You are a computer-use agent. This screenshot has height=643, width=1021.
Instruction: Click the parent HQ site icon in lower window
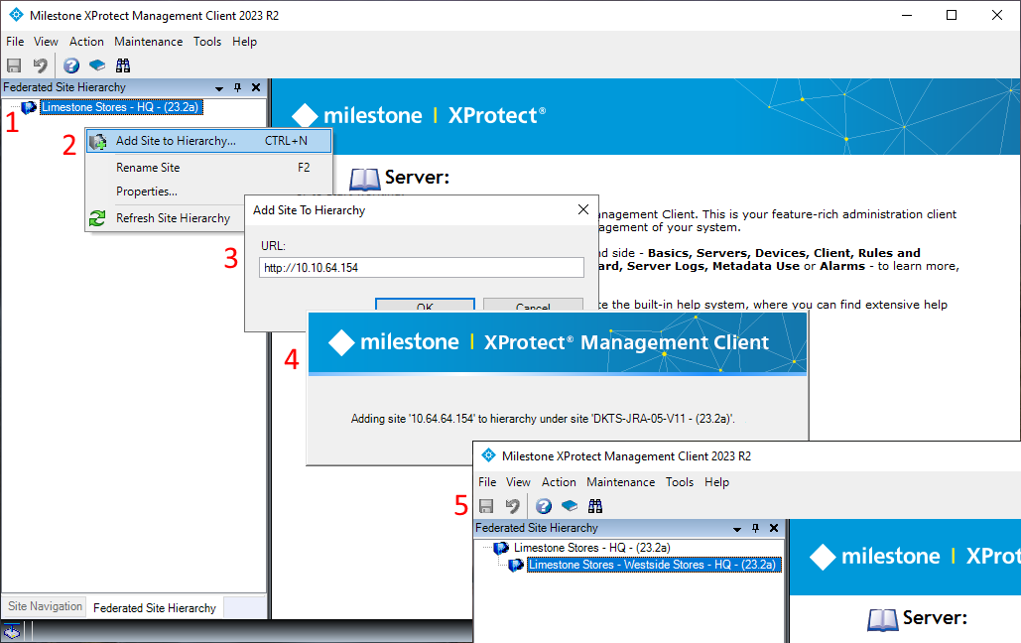point(501,548)
